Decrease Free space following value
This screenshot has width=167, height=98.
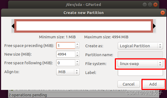(x=77, y=64)
